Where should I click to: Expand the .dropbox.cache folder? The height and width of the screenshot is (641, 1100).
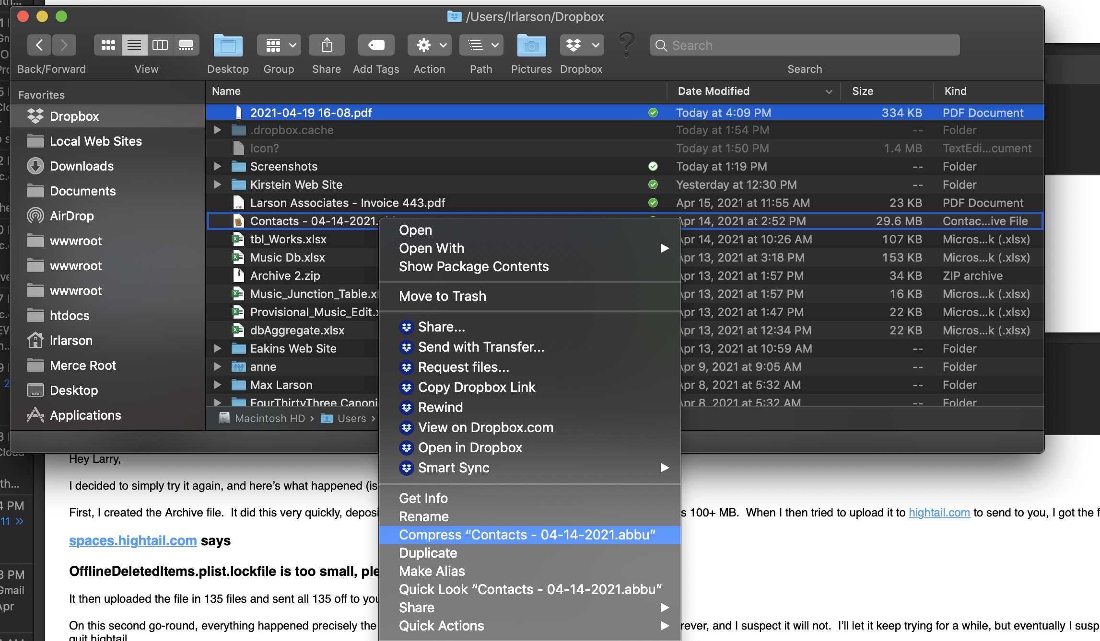click(x=218, y=130)
